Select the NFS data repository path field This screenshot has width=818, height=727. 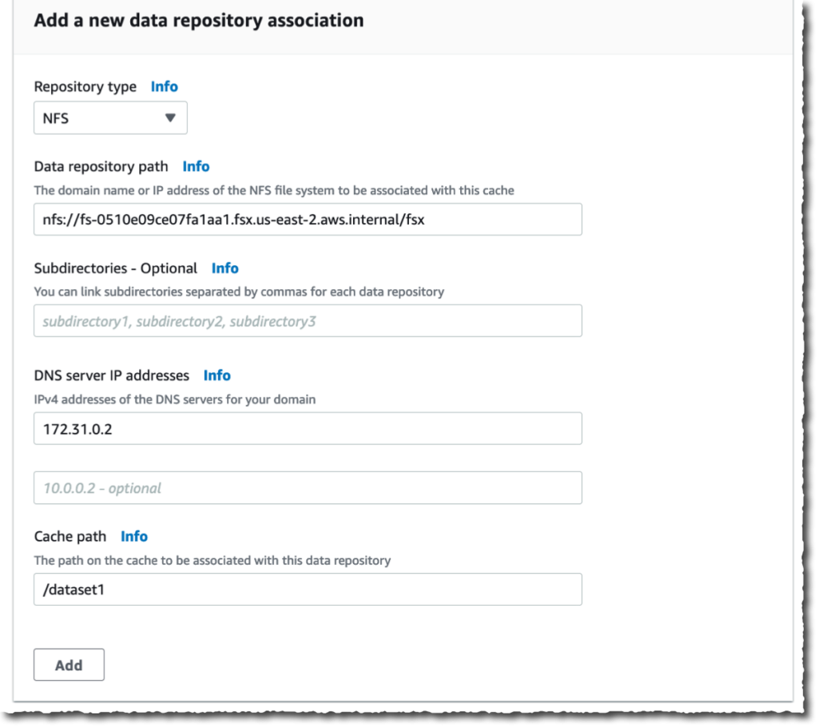pos(308,220)
